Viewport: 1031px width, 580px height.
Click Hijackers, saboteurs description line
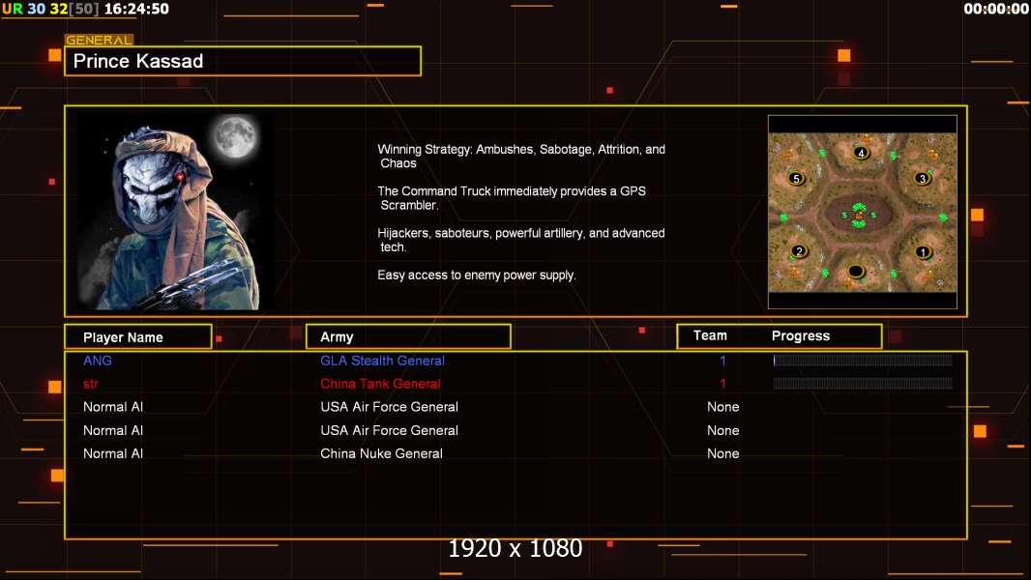coord(520,240)
